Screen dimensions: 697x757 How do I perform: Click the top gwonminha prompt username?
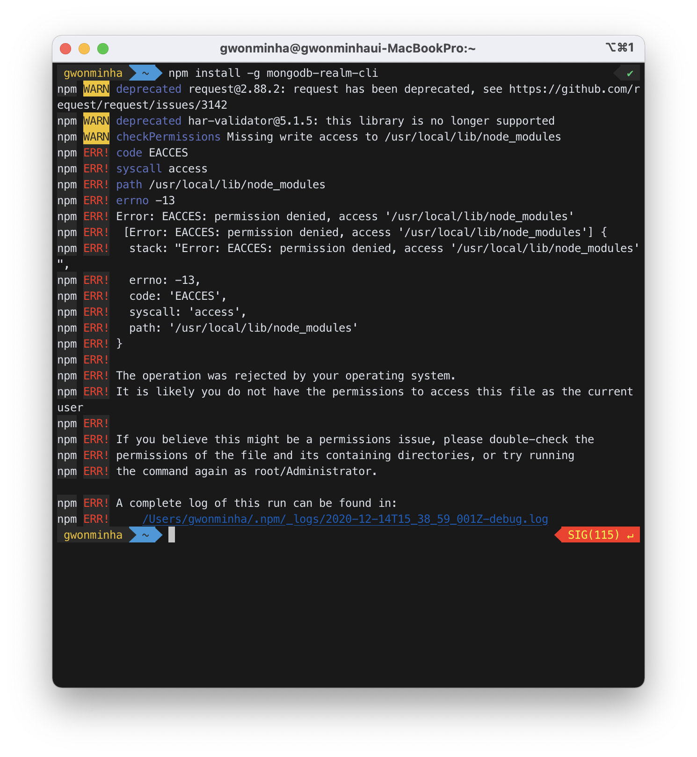[x=93, y=73]
